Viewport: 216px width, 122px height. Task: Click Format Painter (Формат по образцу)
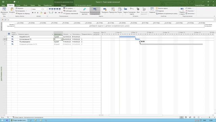coord(23,14)
